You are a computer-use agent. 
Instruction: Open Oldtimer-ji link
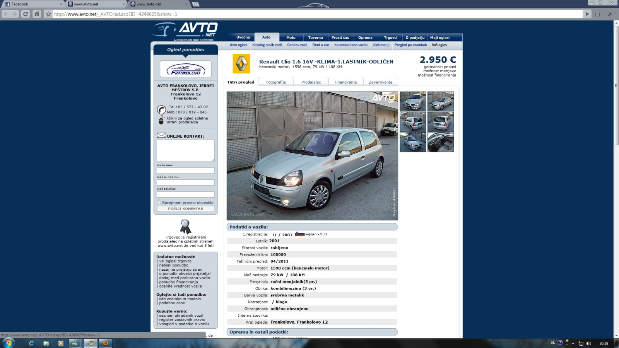(x=381, y=45)
